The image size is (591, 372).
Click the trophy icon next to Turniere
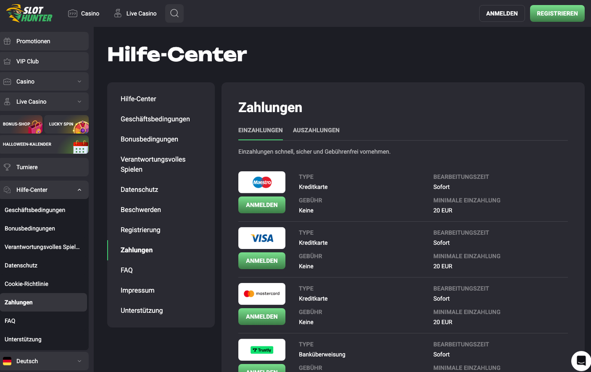click(7, 167)
